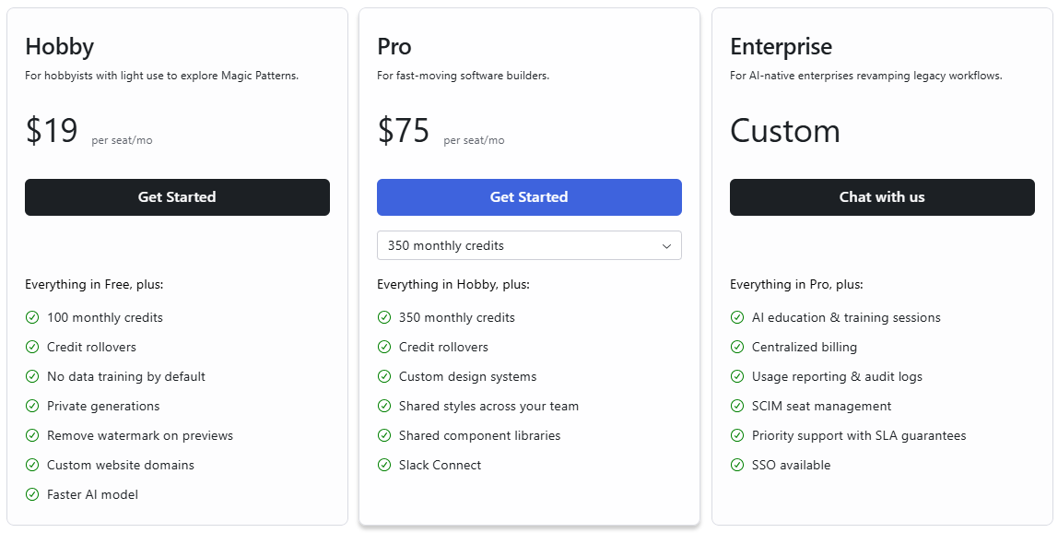Click the checkmark beside 100 monthly credits
The image size is (1058, 533).
pos(32,317)
